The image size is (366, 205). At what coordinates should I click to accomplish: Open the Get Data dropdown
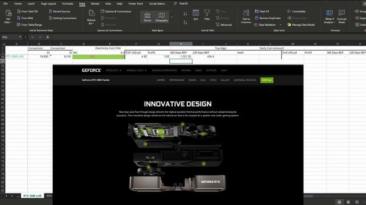tap(8, 17)
